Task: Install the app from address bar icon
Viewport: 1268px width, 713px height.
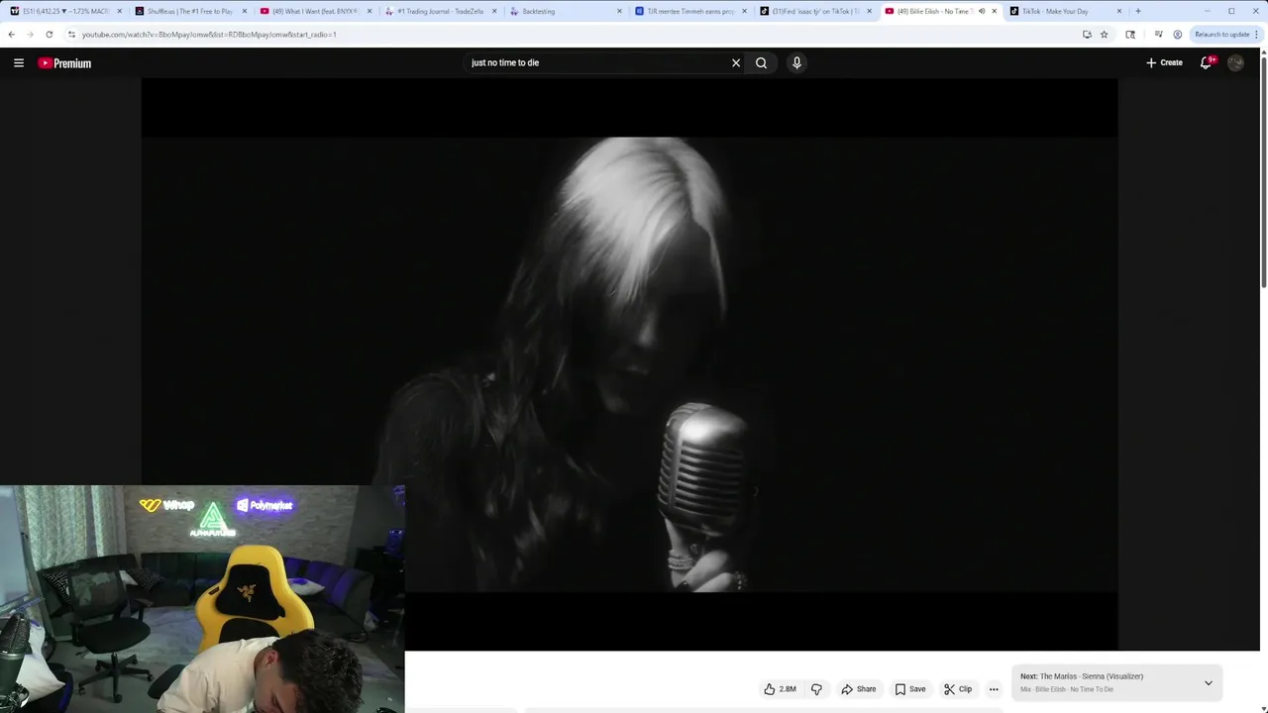Action: coord(1087,34)
